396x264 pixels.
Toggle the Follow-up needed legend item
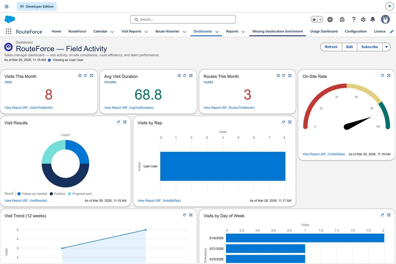click(x=32, y=194)
